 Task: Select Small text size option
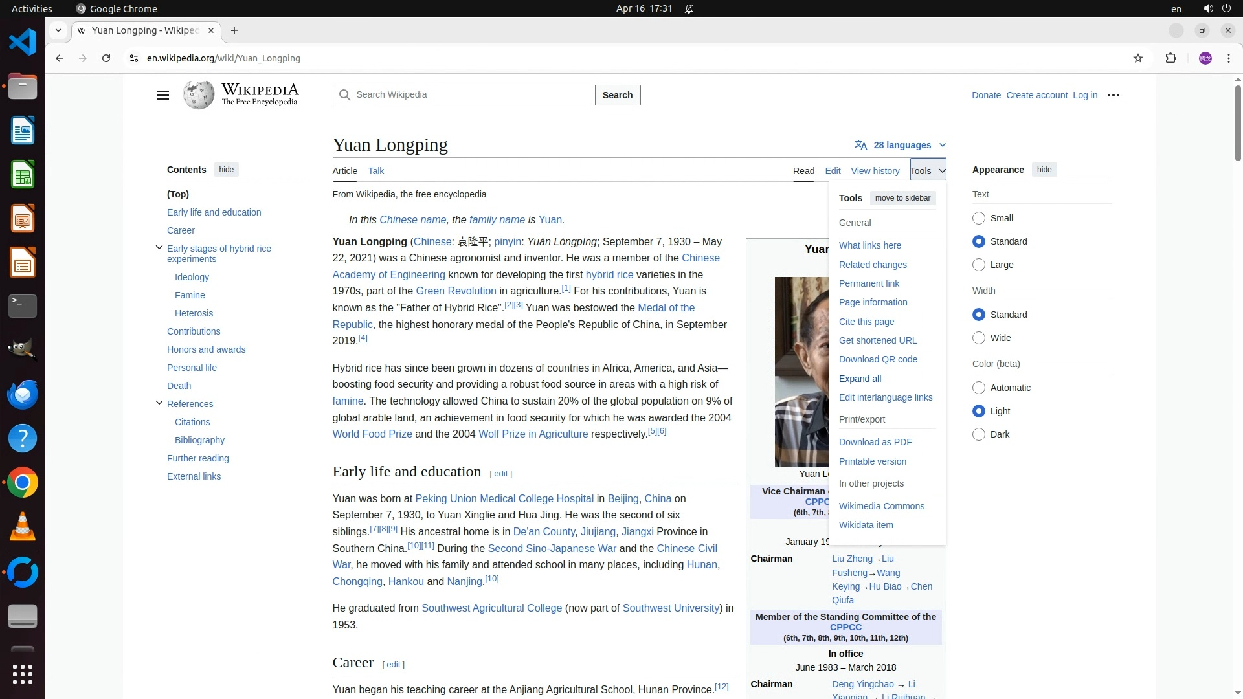click(x=979, y=218)
